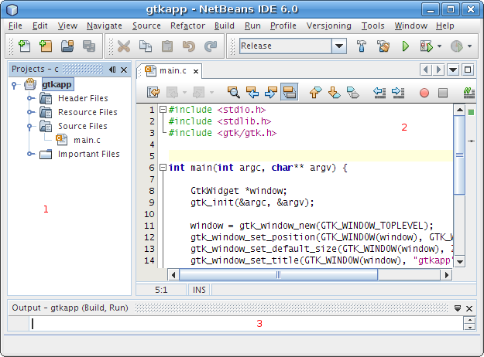Click the INS insert mode status indicator
The height and width of the screenshot is (357, 484).
[199, 290]
